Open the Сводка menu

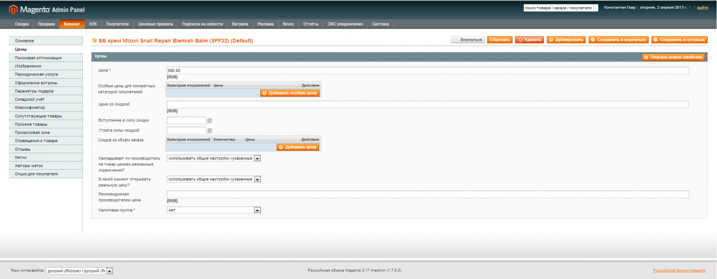(22, 24)
